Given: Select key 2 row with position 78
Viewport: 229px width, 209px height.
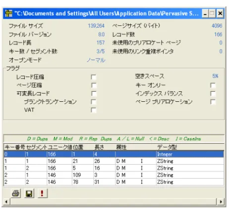Looking at the screenshot, I should [x=114, y=182].
